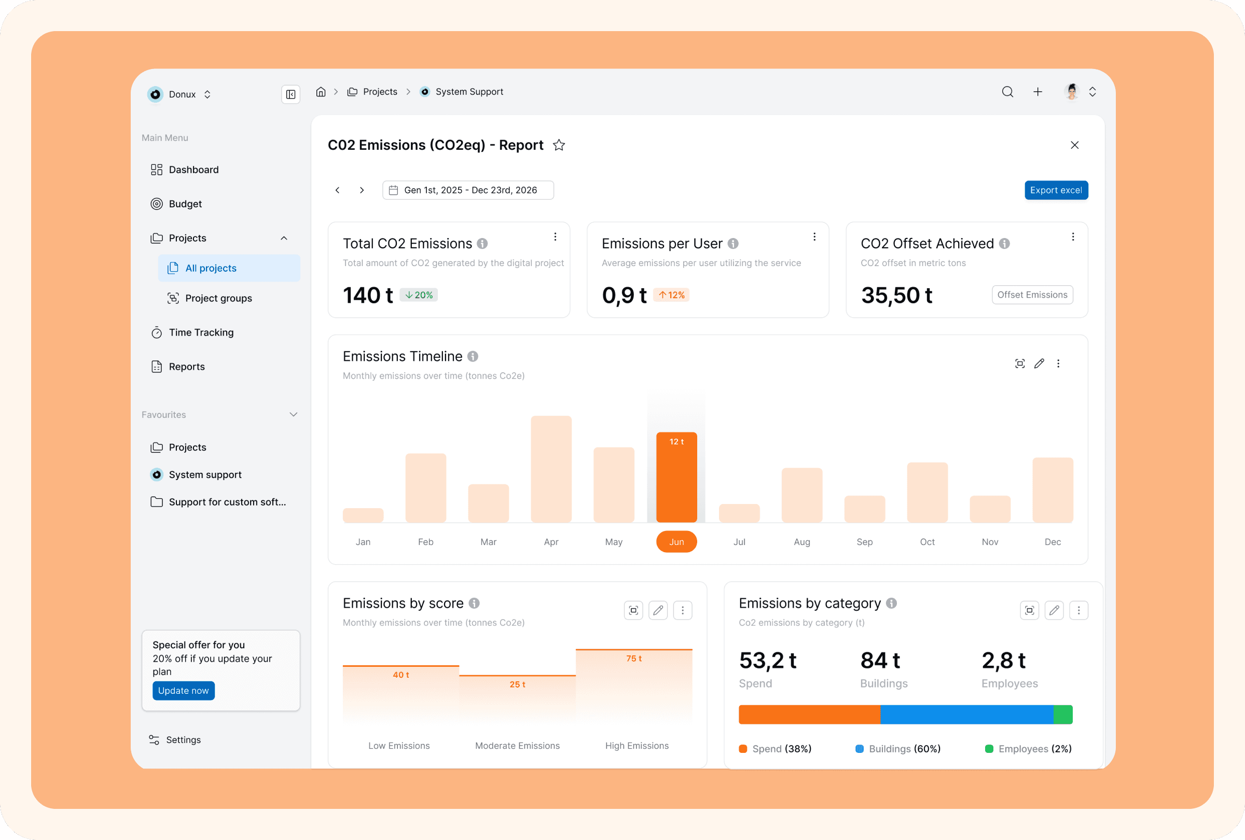Expand Emissions by score fullscreen
Image resolution: width=1245 pixels, height=840 pixels.
[633, 610]
